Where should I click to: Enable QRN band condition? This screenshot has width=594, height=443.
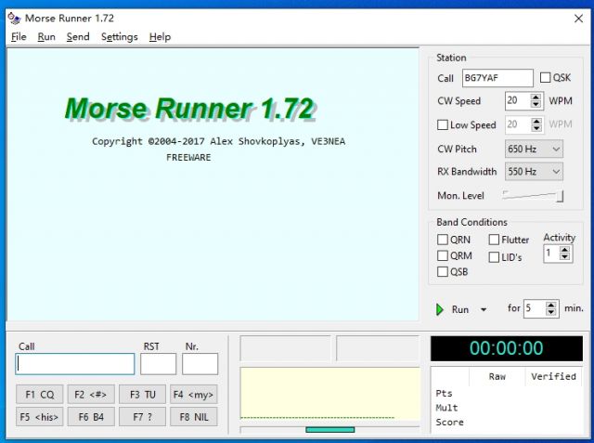click(x=442, y=240)
